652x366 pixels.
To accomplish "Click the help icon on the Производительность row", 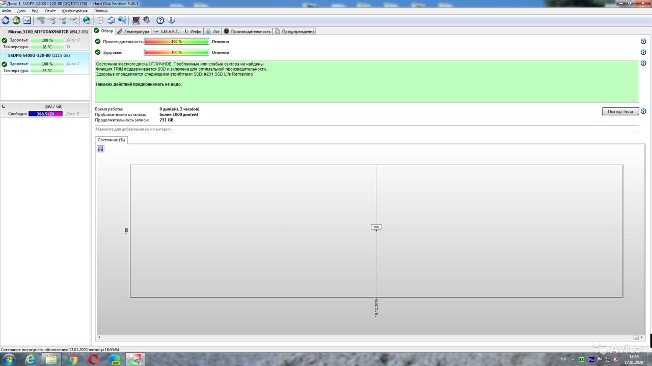I will click(x=643, y=42).
